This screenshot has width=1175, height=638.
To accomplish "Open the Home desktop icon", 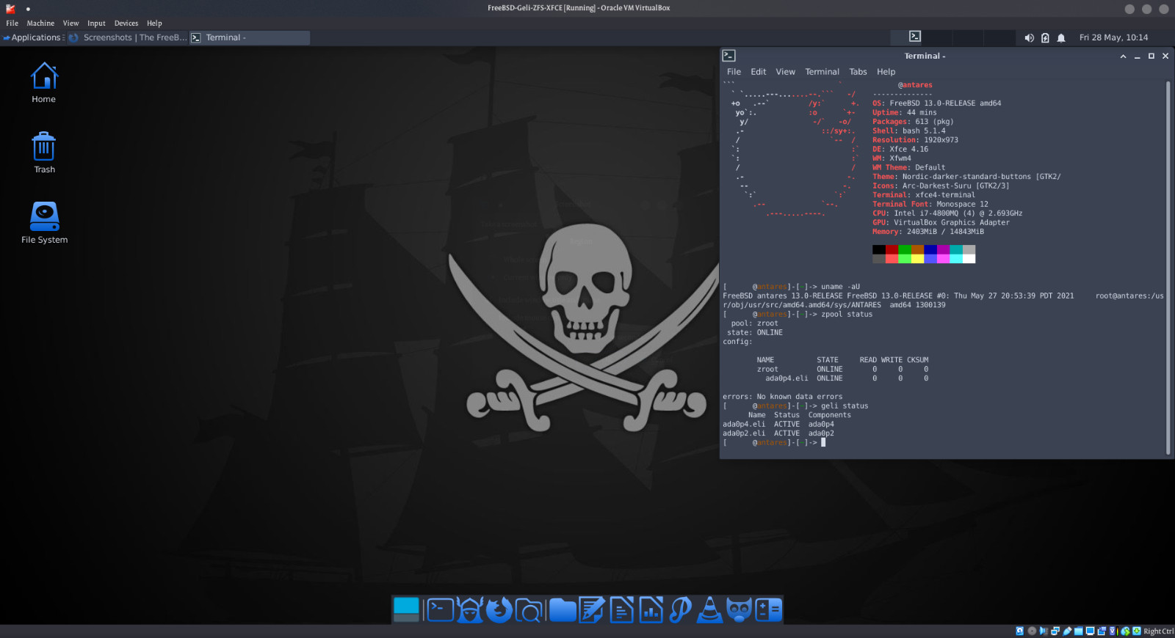I will pyautogui.click(x=44, y=82).
